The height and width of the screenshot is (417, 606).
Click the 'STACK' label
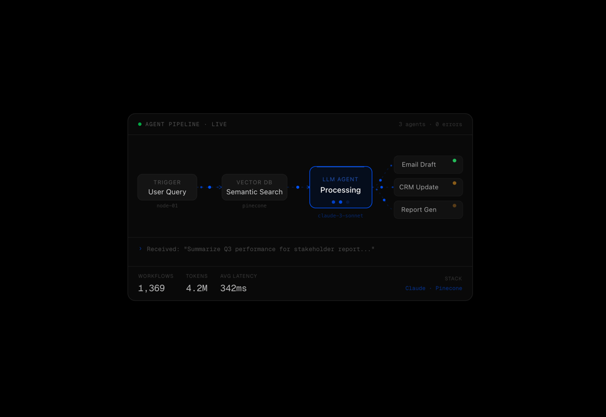click(453, 278)
